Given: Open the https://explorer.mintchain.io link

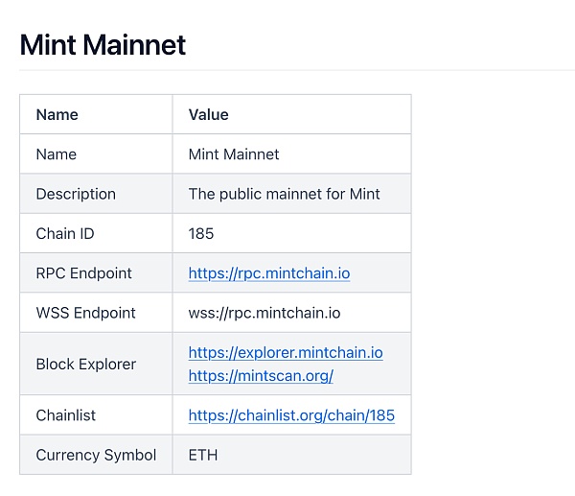Looking at the screenshot, I should (x=285, y=352).
